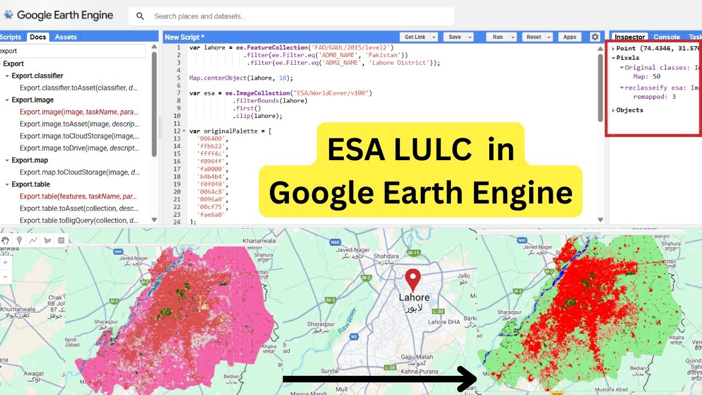Click the top-level Export heading
This screenshot has height=395, width=702.
pyautogui.click(x=13, y=64)
